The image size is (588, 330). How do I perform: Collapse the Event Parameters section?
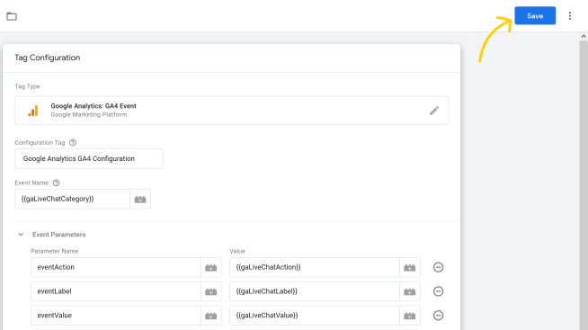pos(21,235)
